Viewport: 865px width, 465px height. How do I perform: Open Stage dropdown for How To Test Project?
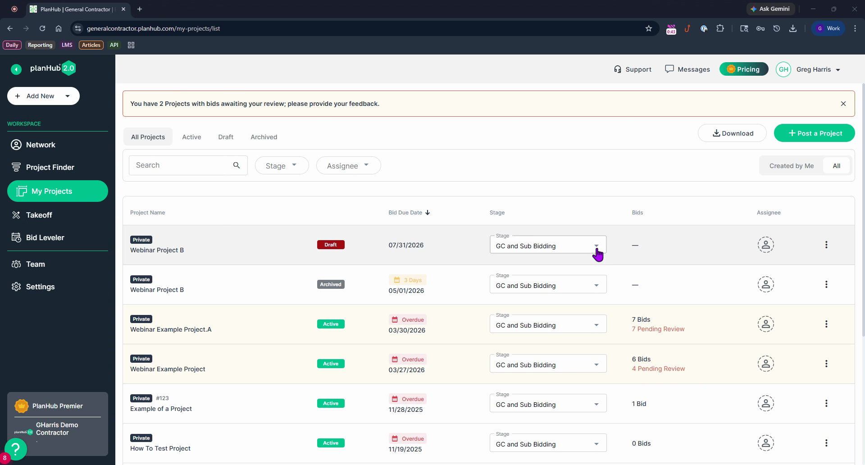tap(548, 443)
